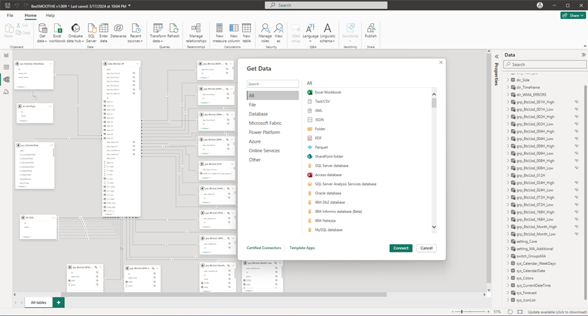Add a new layout tab with plus

pos(59,302)
